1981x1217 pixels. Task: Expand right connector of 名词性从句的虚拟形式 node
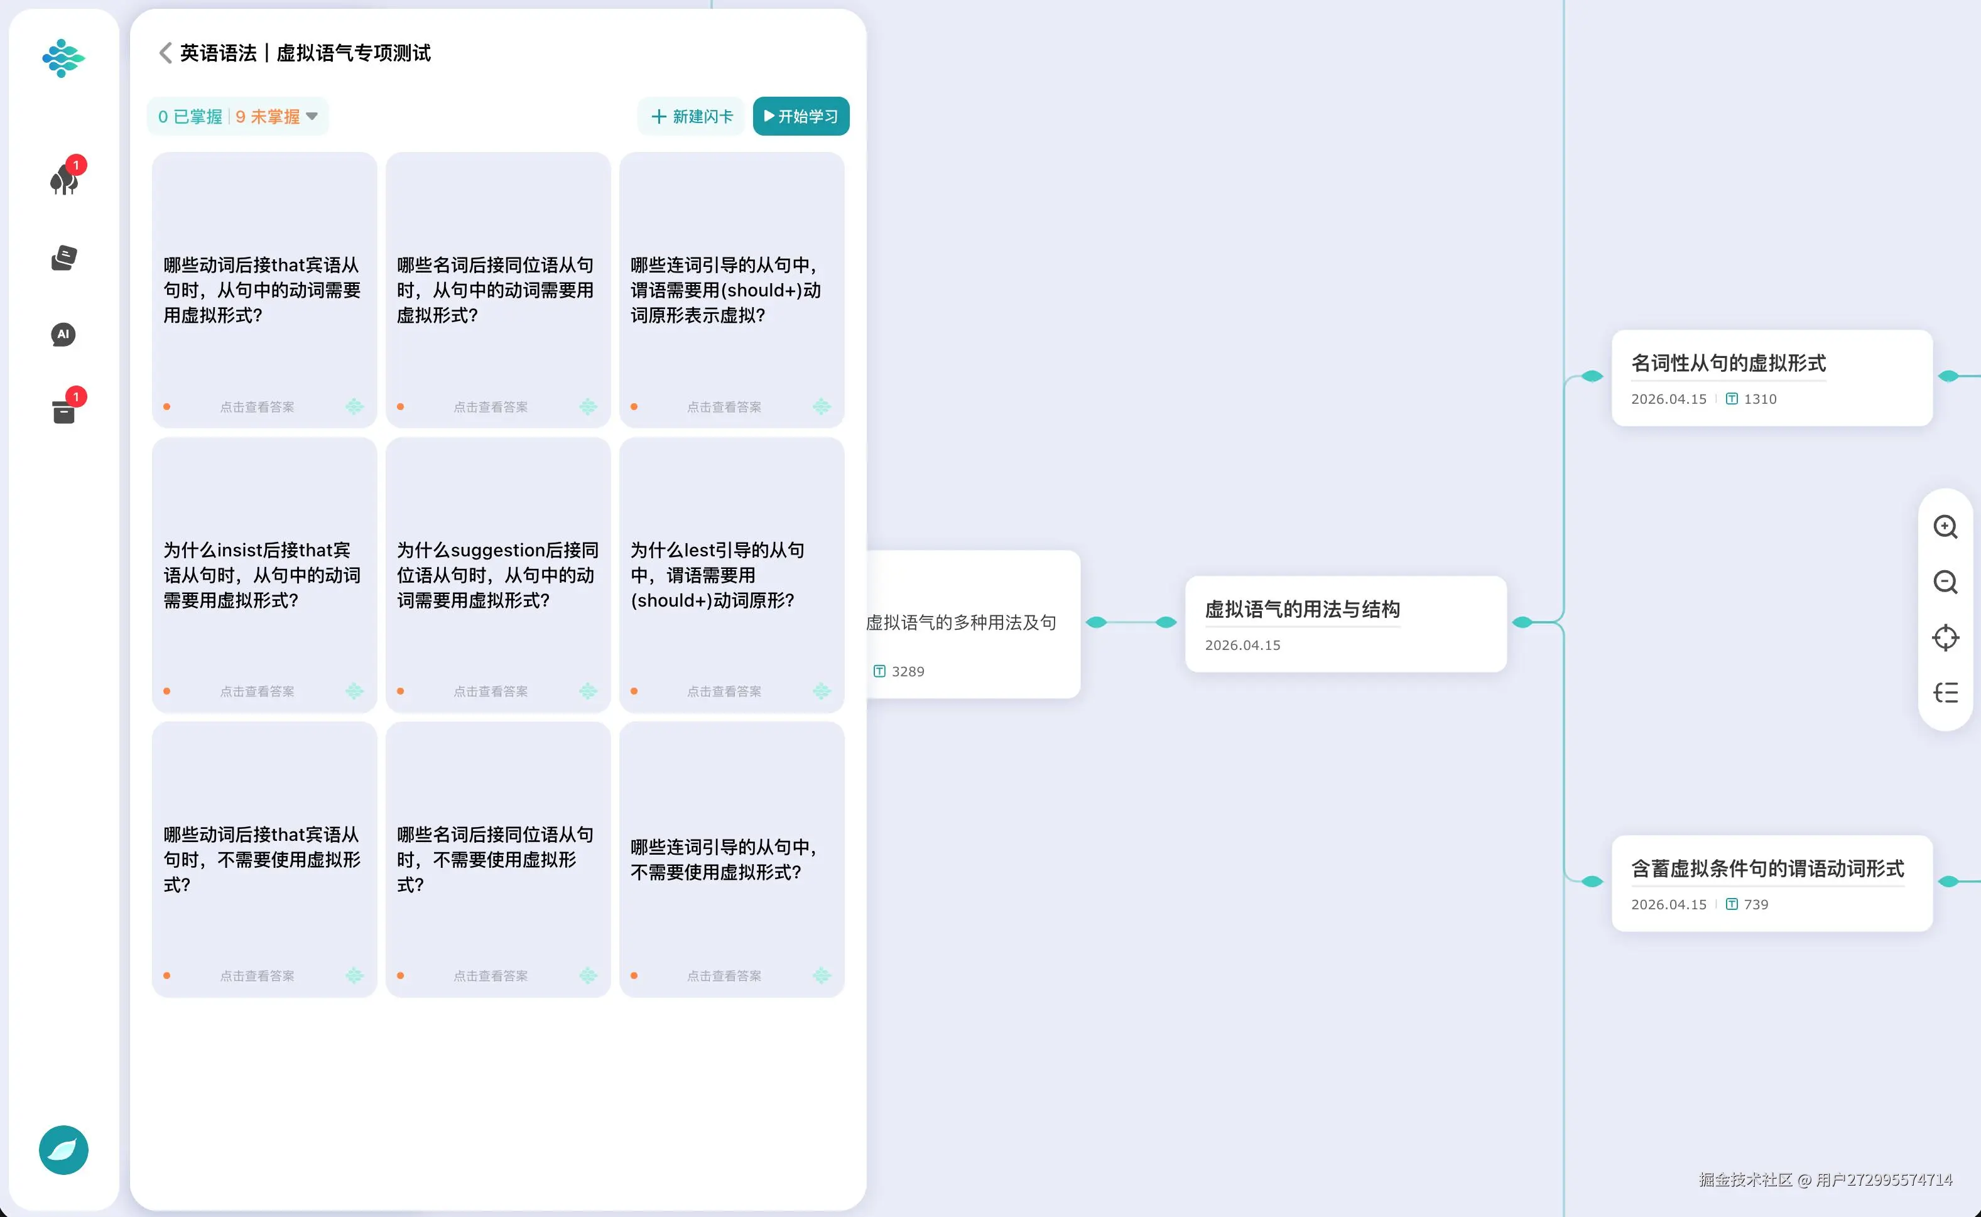tap(1948, 376)
